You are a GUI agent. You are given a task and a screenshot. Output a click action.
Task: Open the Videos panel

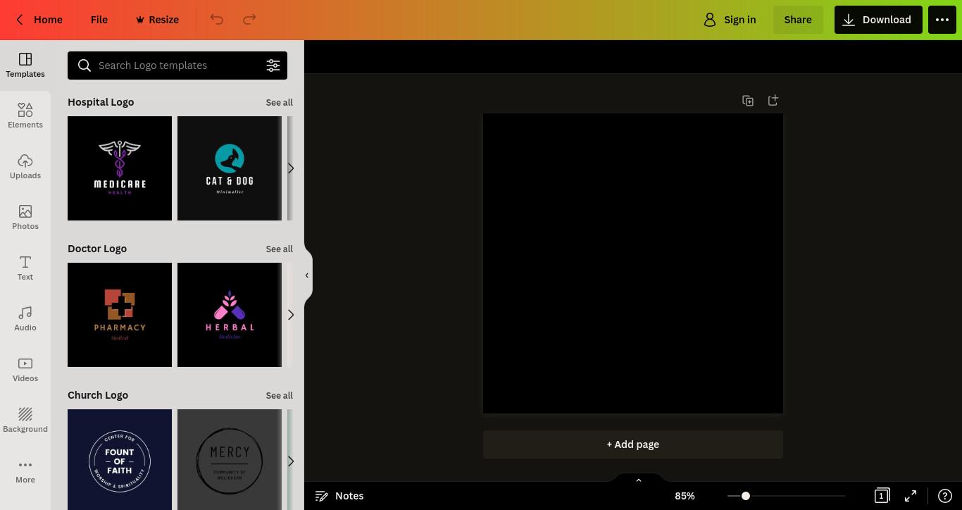click(x=25, y=370)
